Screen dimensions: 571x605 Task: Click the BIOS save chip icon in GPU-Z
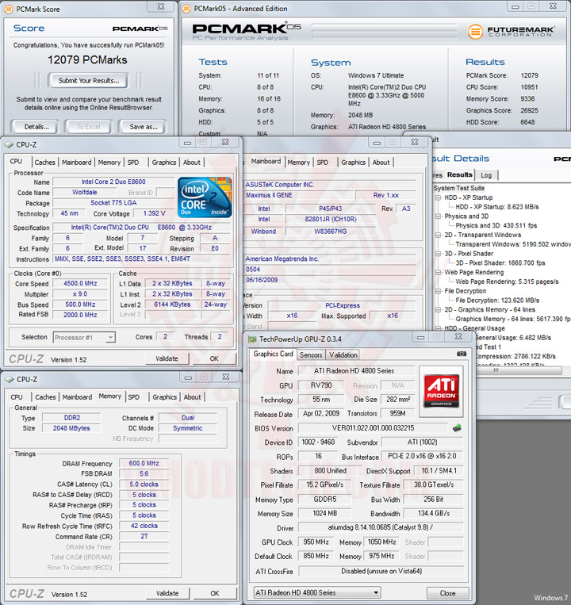(457, 427)
